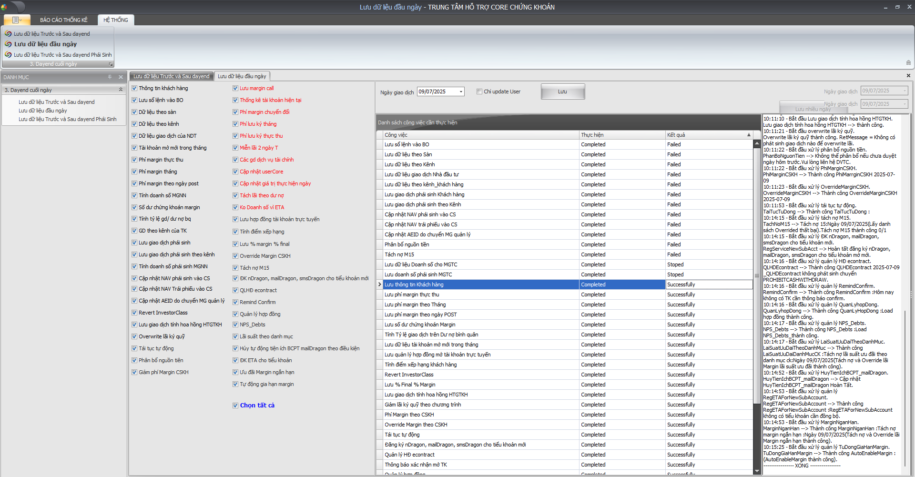Toggle the Chỉ update User checkbox
Screen dimensions: 915x477
pos(479,91)
